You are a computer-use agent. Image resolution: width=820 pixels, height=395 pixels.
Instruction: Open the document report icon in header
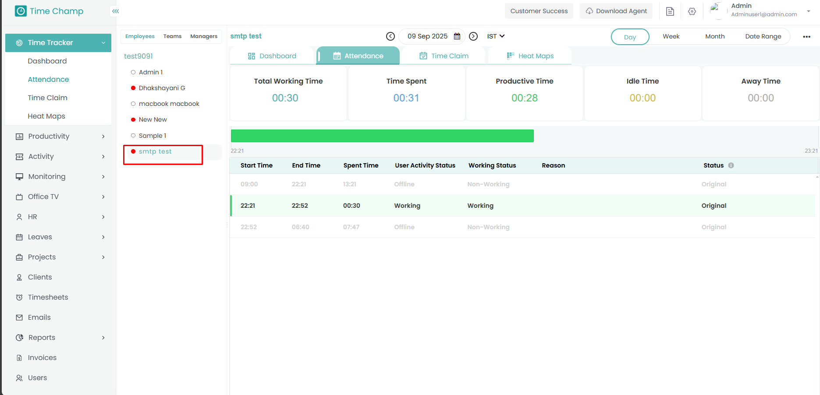click(x=670, y=11)
